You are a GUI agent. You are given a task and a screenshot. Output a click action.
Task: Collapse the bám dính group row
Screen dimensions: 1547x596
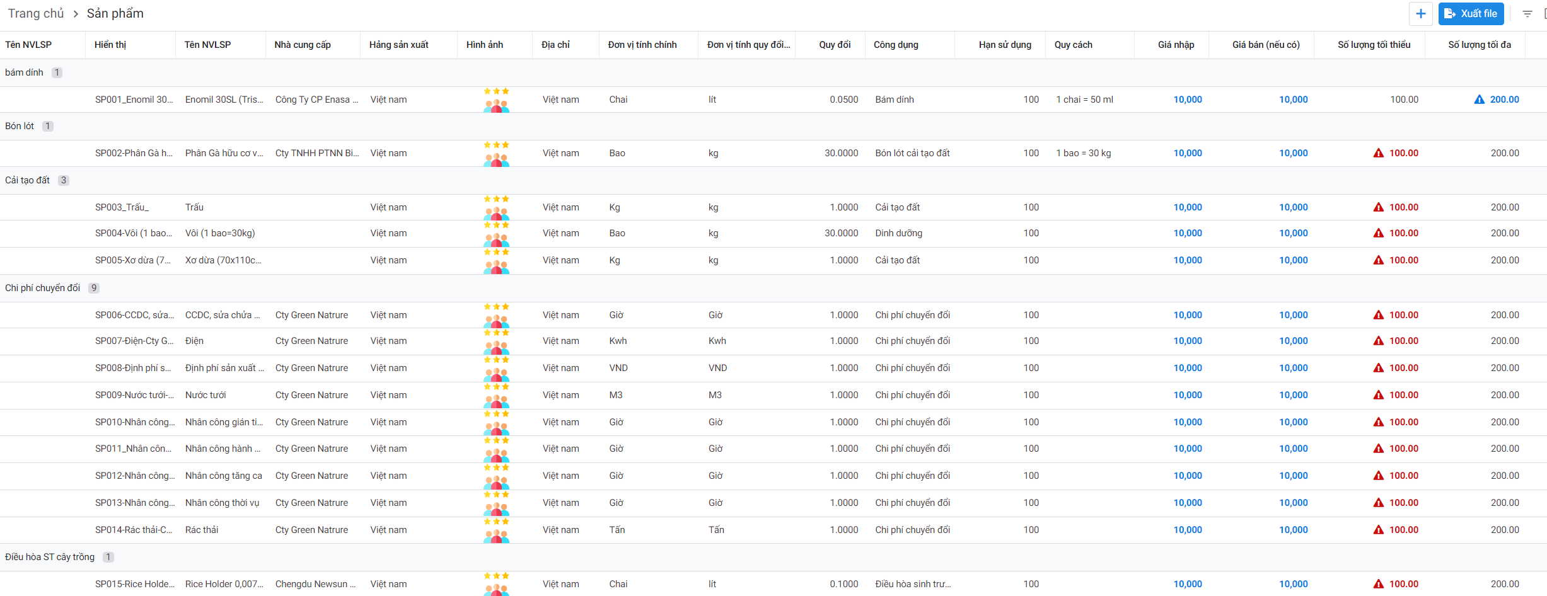coord(24,72)
